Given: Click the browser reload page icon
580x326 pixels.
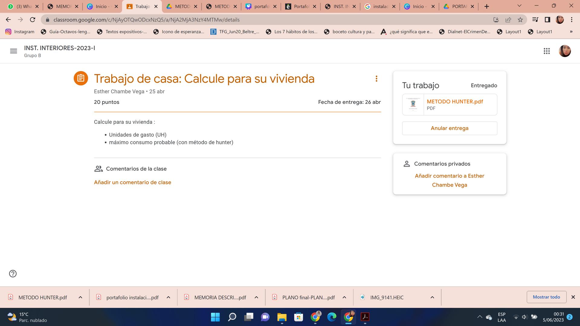Looking at the screenshot, I should [x=33, y=20].
